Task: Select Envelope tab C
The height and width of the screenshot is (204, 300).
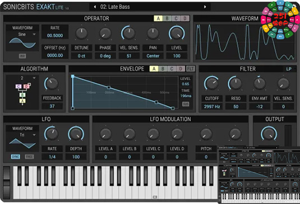Action: tap(172, 69)
